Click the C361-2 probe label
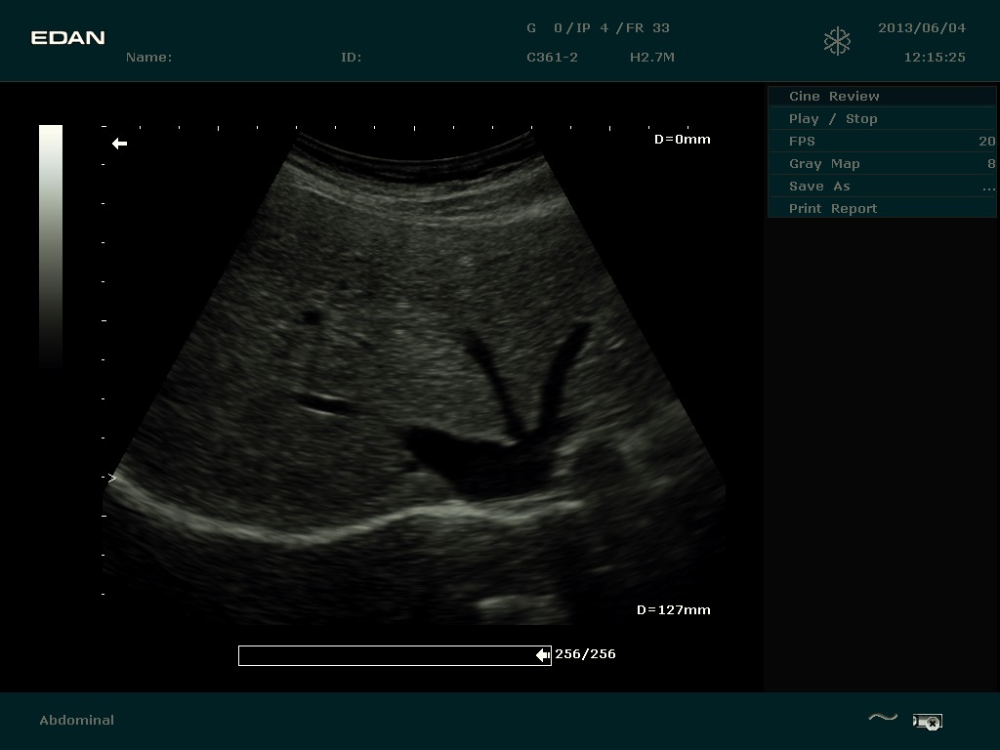 552,58
